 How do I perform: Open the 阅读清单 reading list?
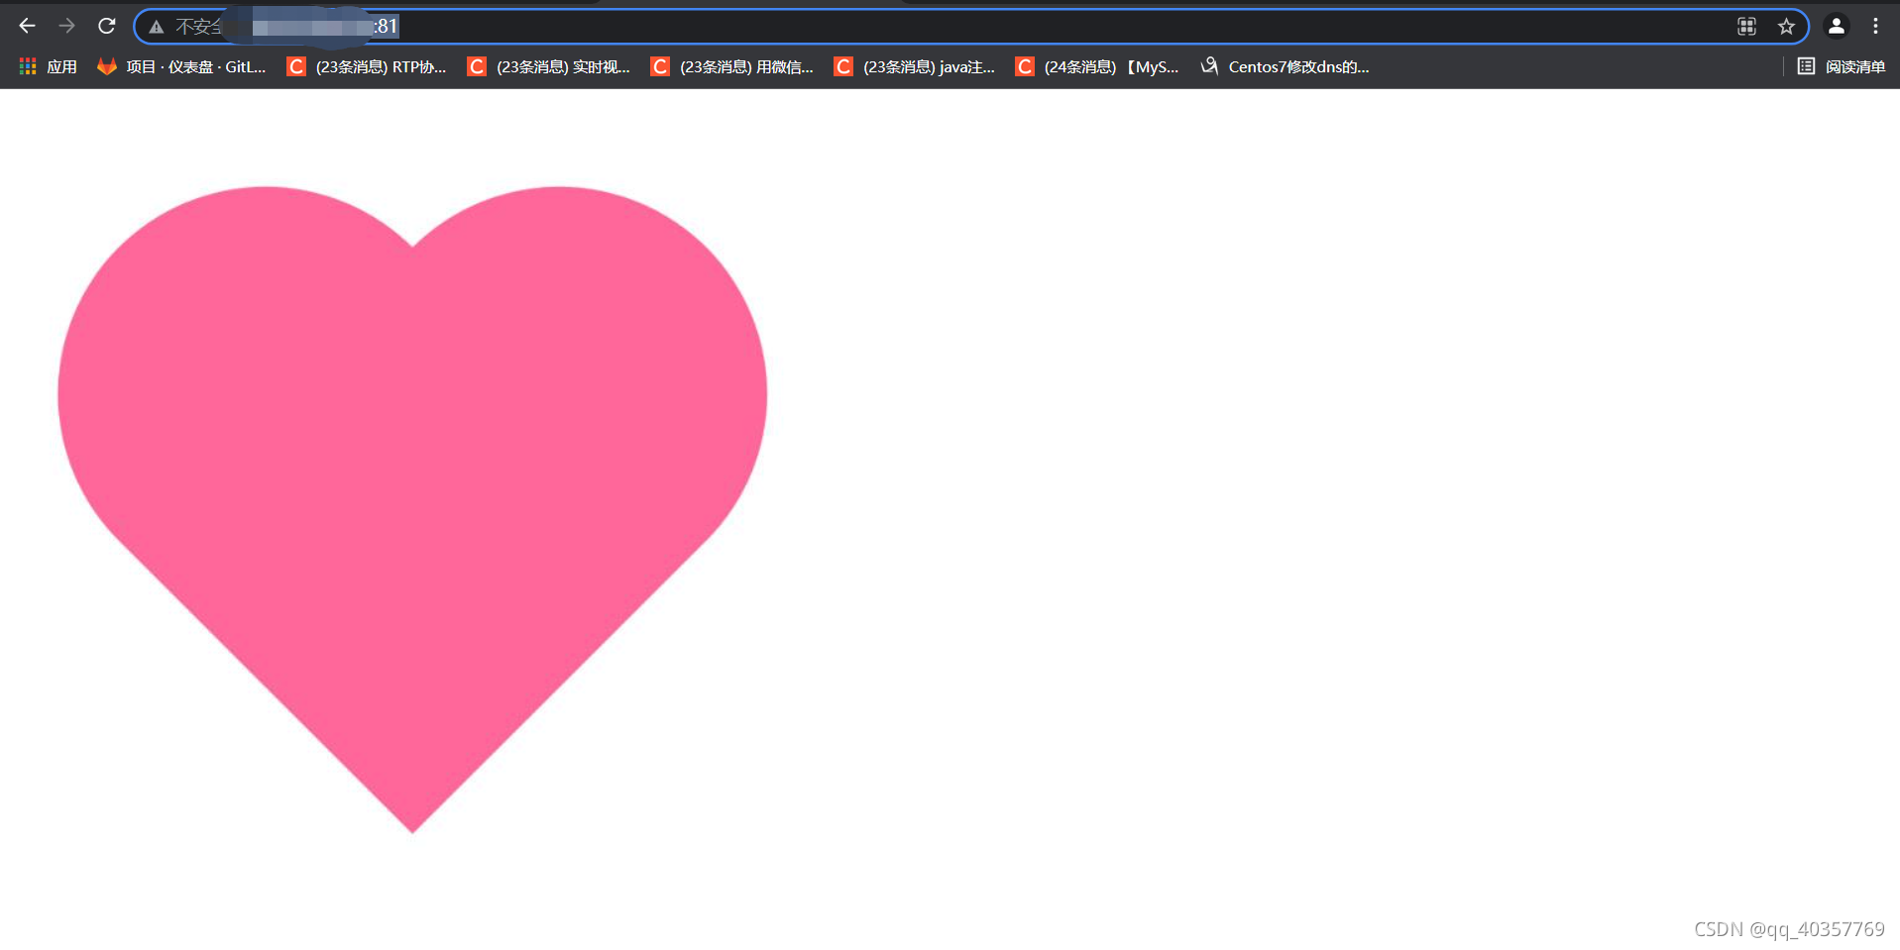[1842, 66]
